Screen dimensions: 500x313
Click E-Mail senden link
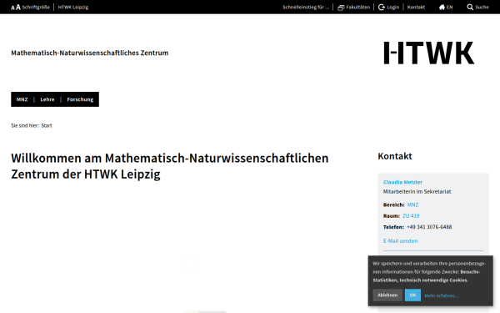tap(400, 241)
